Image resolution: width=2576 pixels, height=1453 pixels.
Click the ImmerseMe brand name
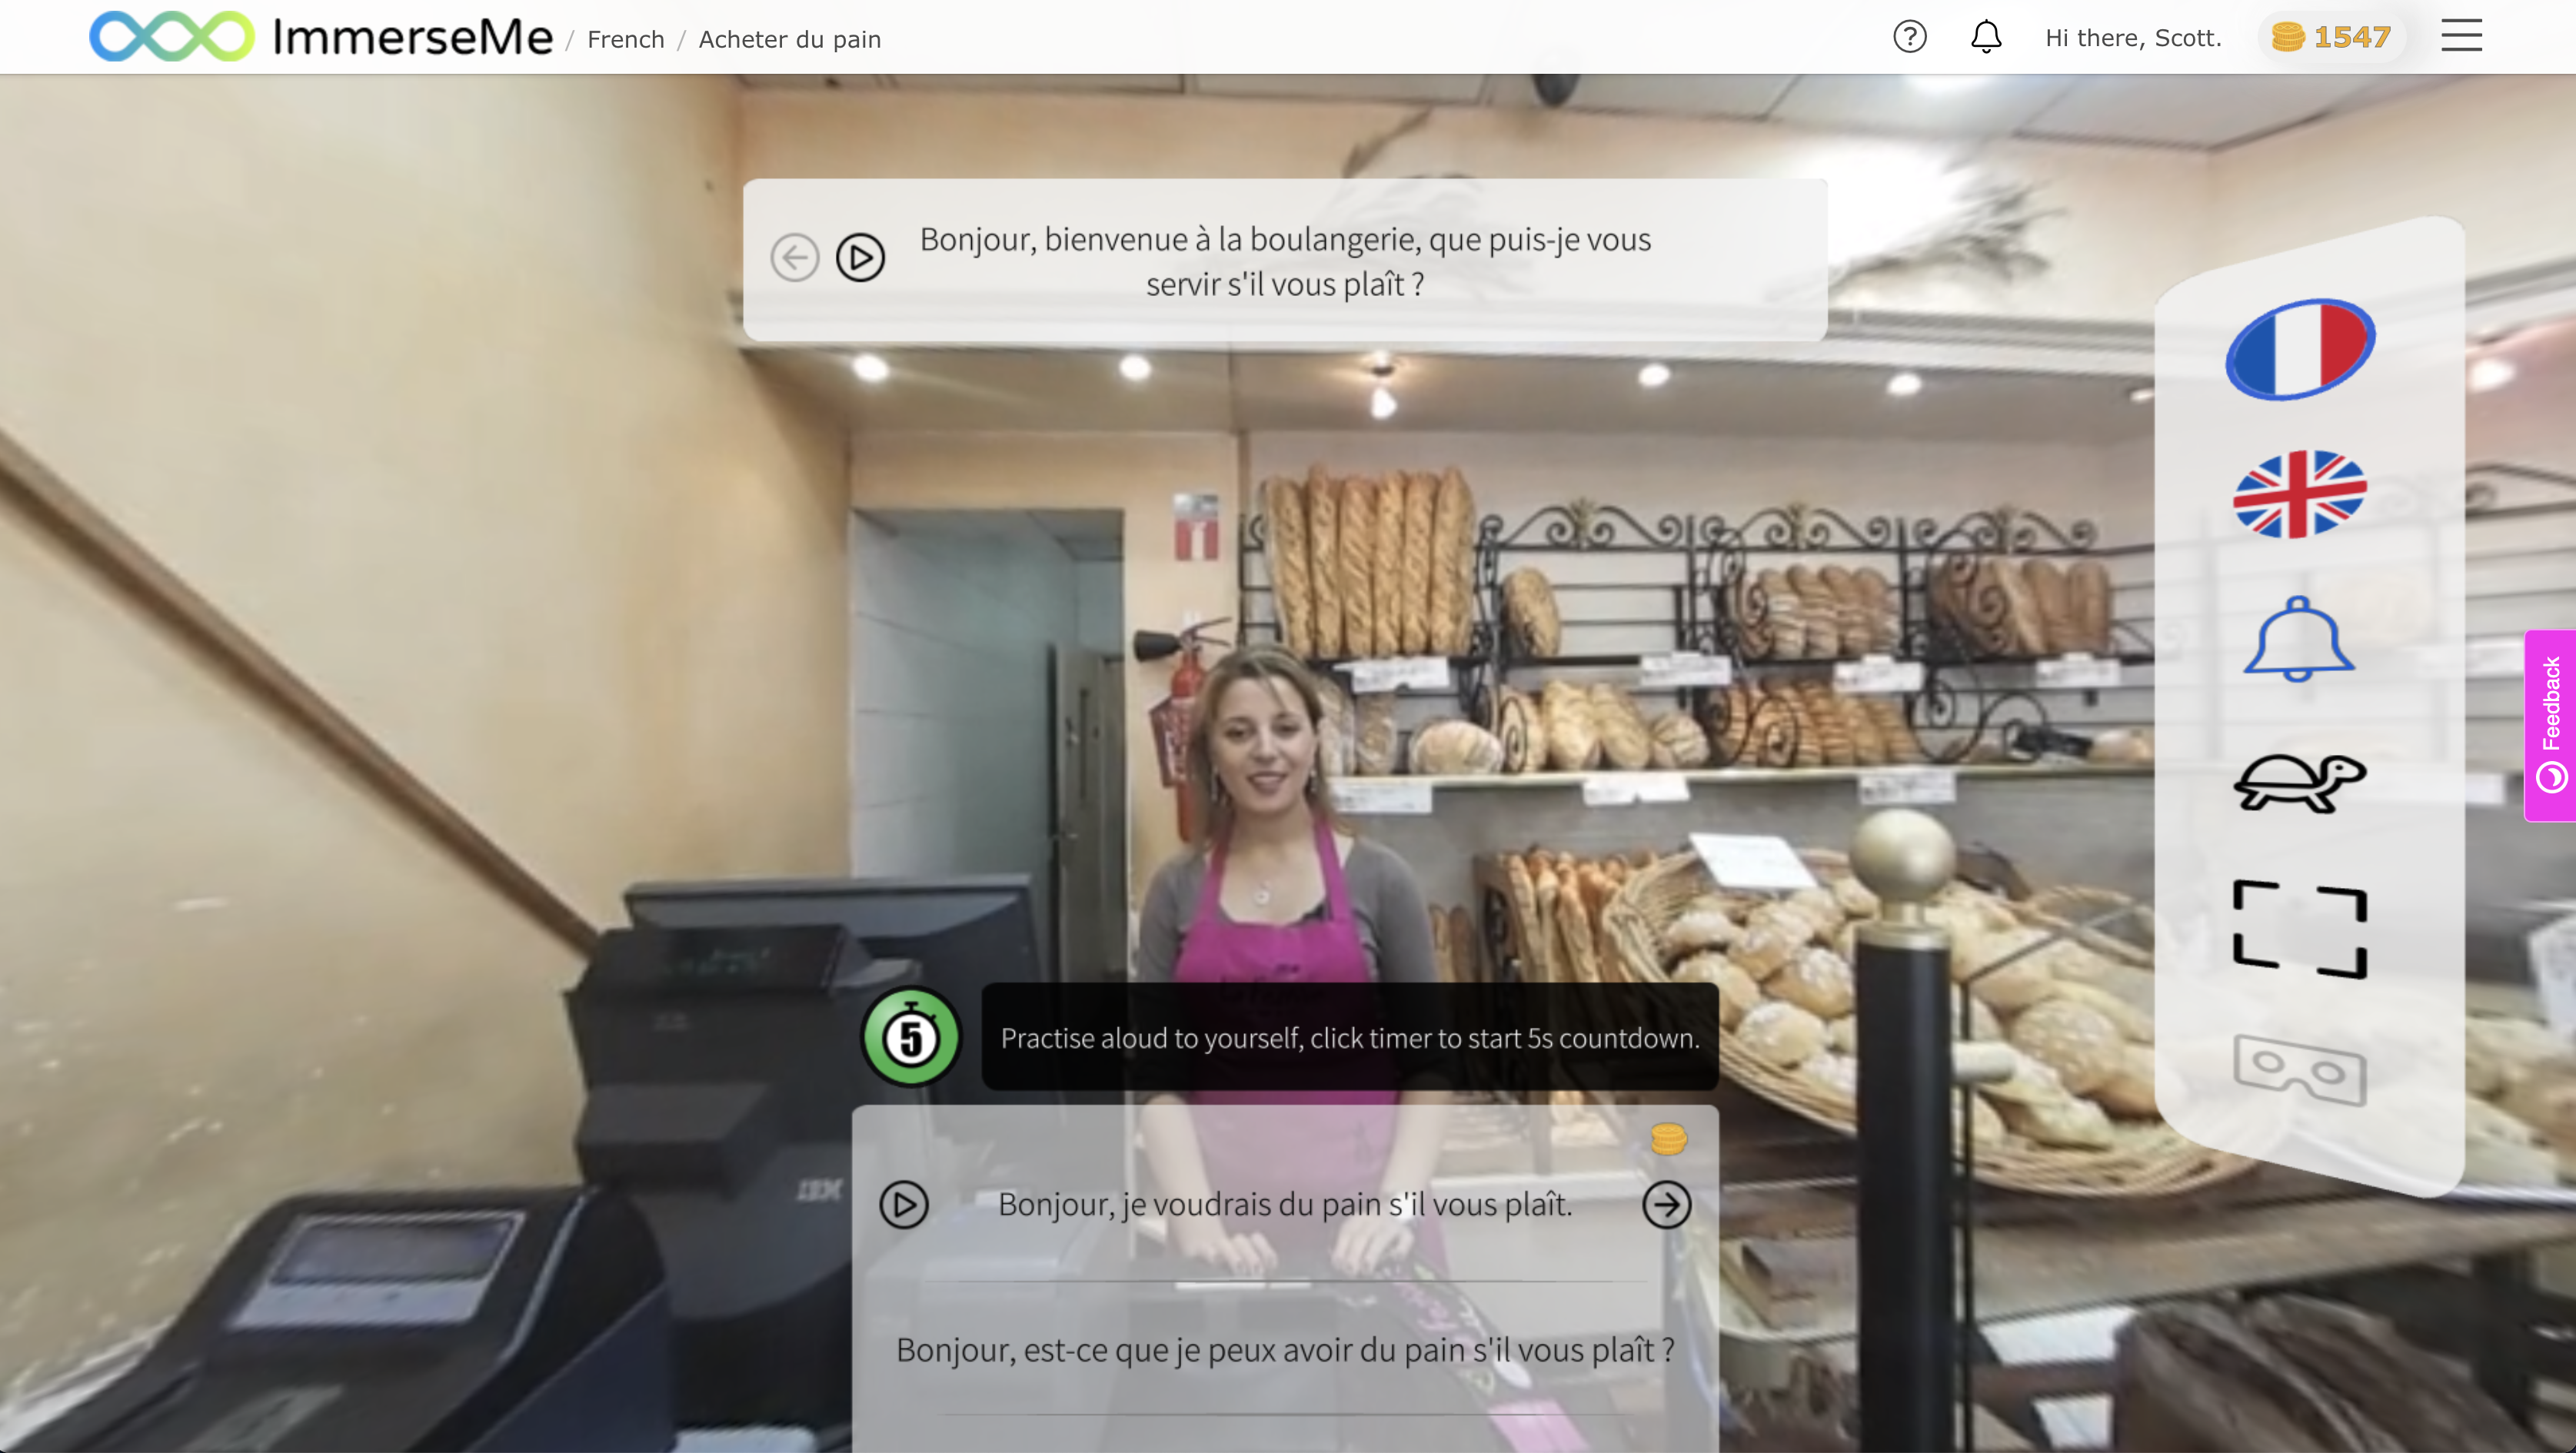coord(412,37)
